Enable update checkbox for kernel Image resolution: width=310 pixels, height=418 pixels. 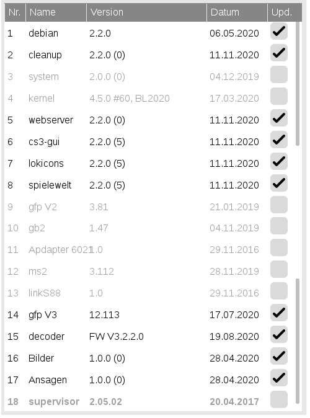[x=278, y=97]
